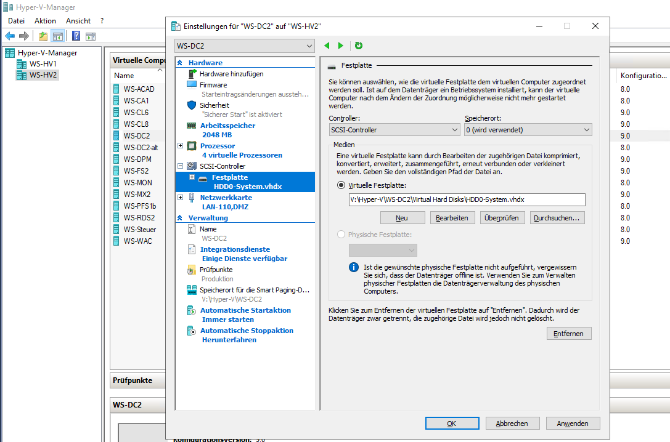Select the 'Physische Festplatte' radio button
This screenshot has height=442, width=670.
tap(341, 235)
